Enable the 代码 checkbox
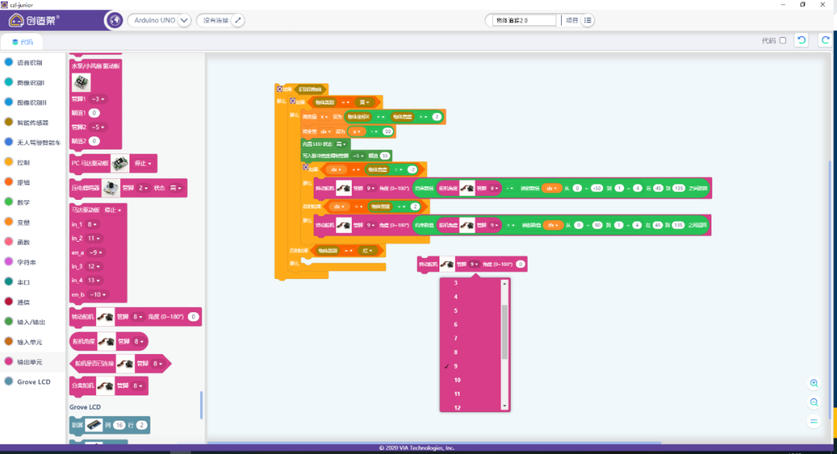This screenshot has height=454, width=837. pos(782,40)
